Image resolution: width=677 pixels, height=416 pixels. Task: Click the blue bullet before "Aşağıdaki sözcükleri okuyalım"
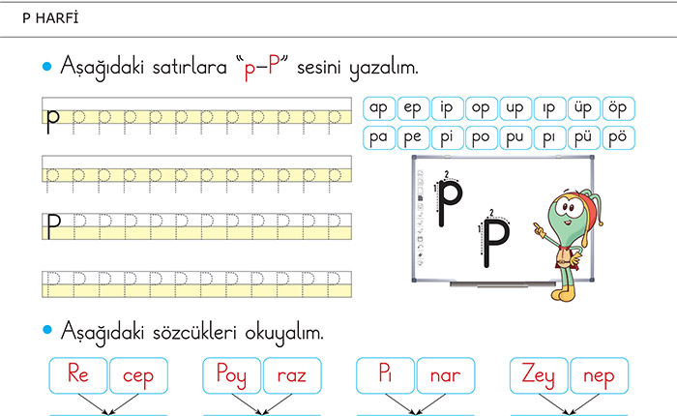pyautogui.click(x=45, y=331)
